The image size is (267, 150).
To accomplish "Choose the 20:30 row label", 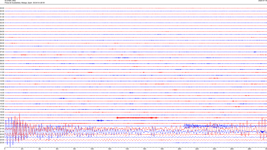I will click(2, 126).
